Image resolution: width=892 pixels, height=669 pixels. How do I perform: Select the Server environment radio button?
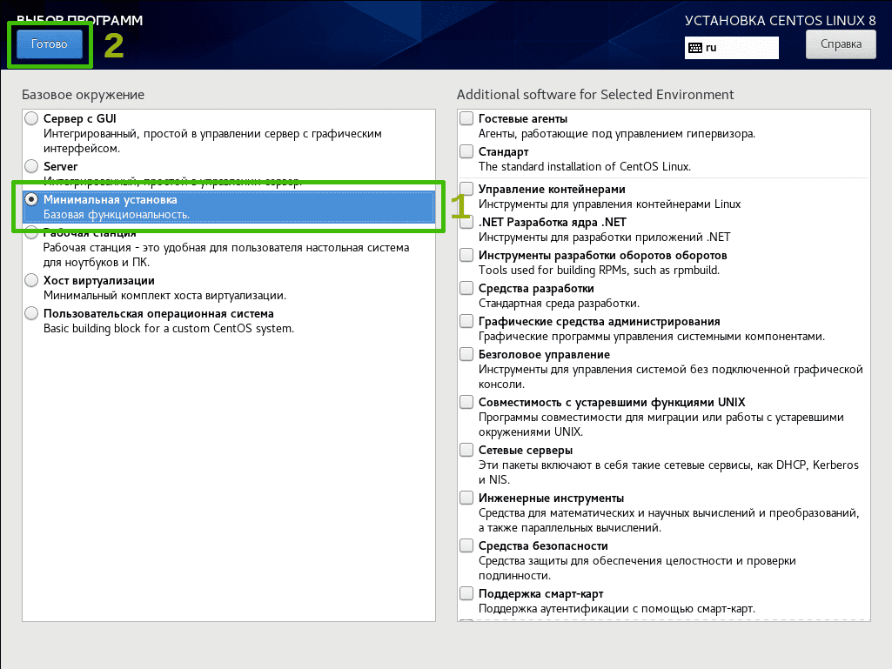(31, 166)
